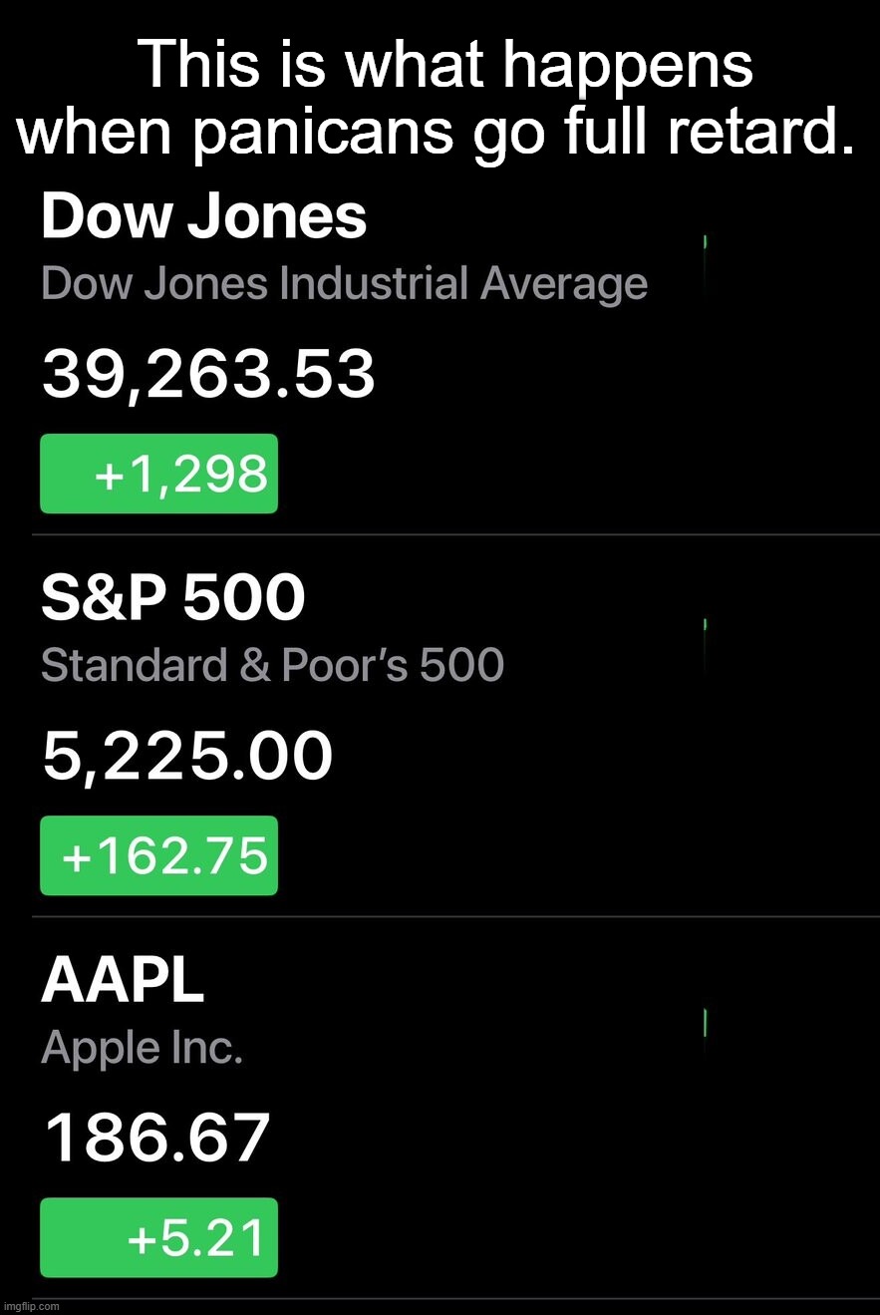Image resolution: width=880 pixels, height=1315 pixels.
Task: Select the Dow Jones Industrial Average subtitle
Action: tap(344, 284)
